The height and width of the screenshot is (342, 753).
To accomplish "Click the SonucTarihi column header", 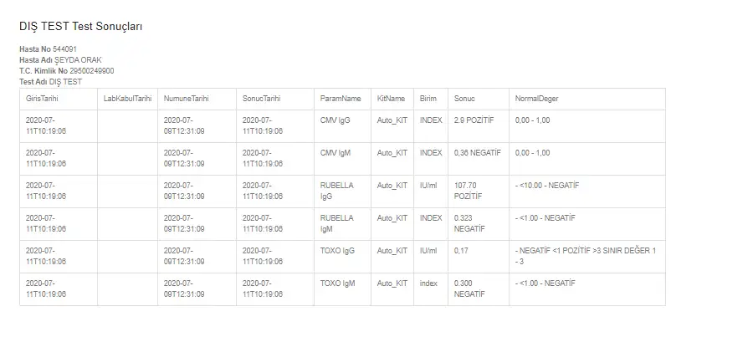I will point(262,99).
